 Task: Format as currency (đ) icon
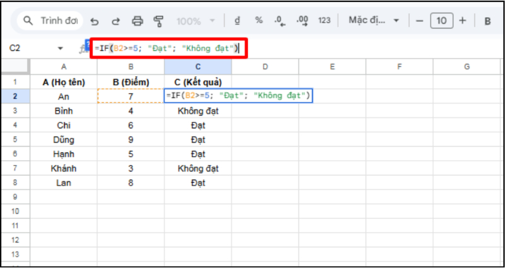coord(237,21)
